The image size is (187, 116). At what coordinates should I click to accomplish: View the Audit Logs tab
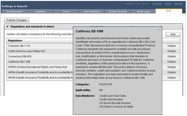(143, 11)
